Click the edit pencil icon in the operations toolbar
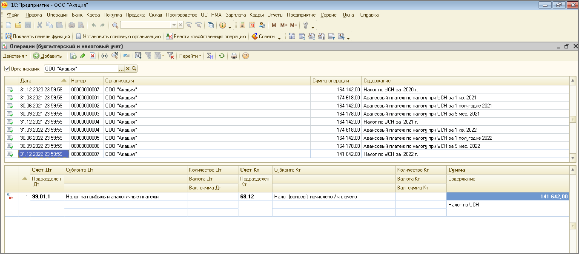The height and width of the screenshot is (254, 579). tap(83, 56)
